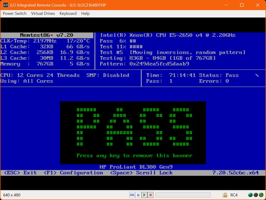Click the <F1> Configuration option
The width and height of the screenshot is (266, 200).
(73, 173)
